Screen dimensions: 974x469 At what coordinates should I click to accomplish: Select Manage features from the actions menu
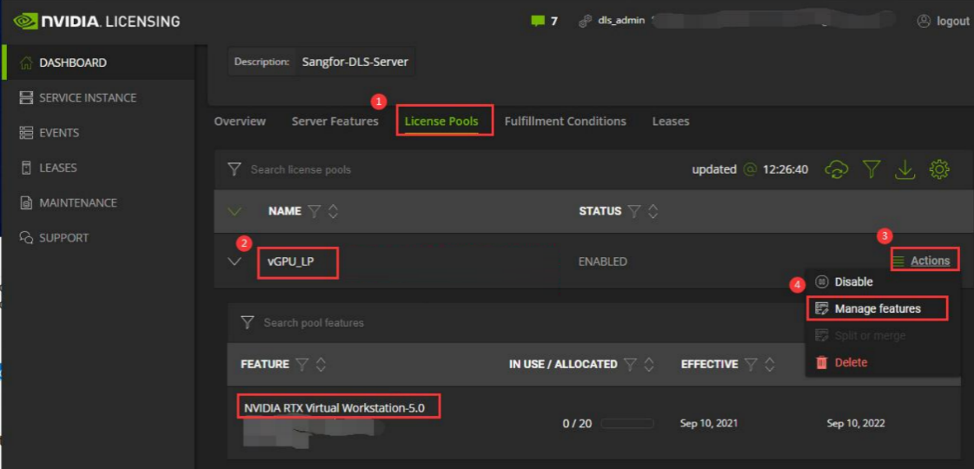tap(877, 308)
